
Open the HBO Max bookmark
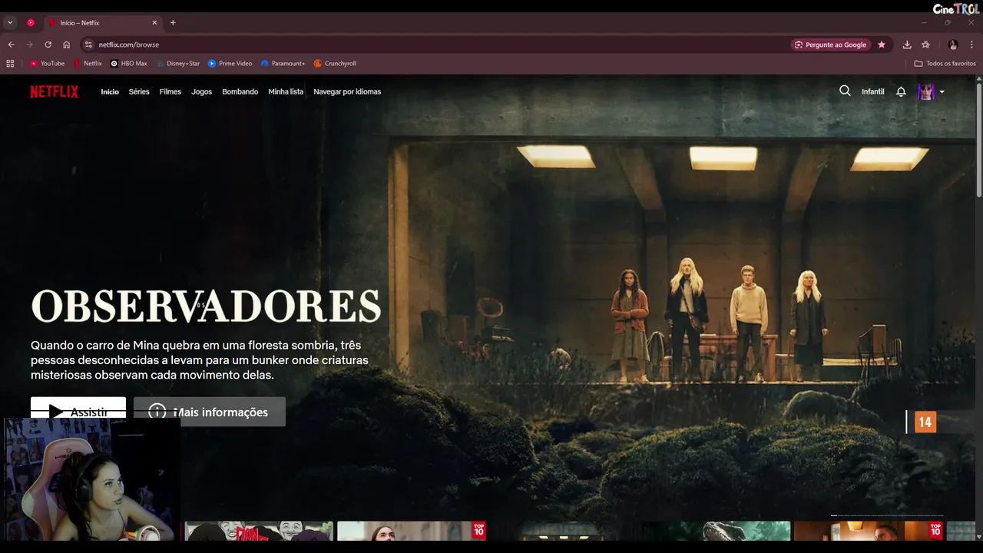click(128, 64)
